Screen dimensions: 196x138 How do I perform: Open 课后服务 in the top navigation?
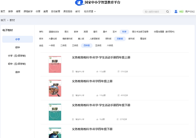68,11
